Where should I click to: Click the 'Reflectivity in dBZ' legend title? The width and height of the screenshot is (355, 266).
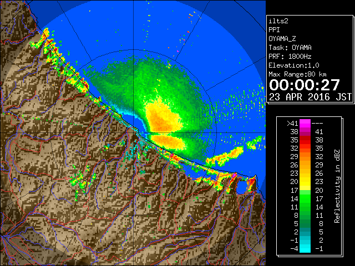pyautogui.click(x=337, y=186)
